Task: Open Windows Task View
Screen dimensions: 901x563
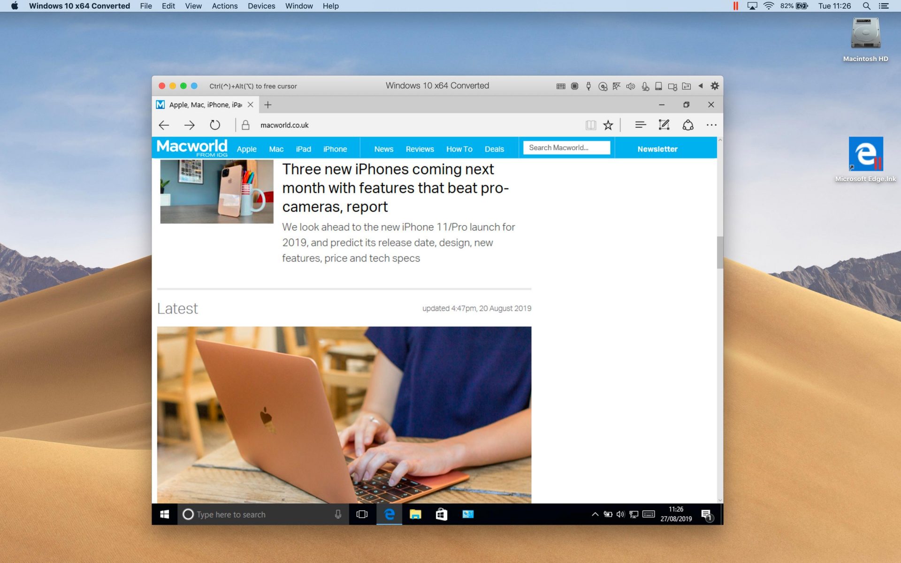Action: tap(362, 514)
